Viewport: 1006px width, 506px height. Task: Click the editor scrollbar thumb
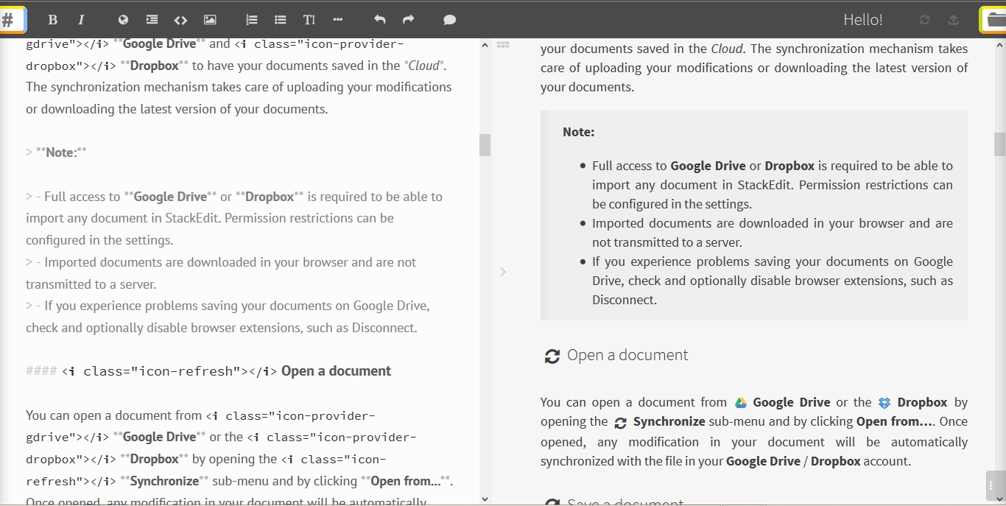click(x=485, y=145)
